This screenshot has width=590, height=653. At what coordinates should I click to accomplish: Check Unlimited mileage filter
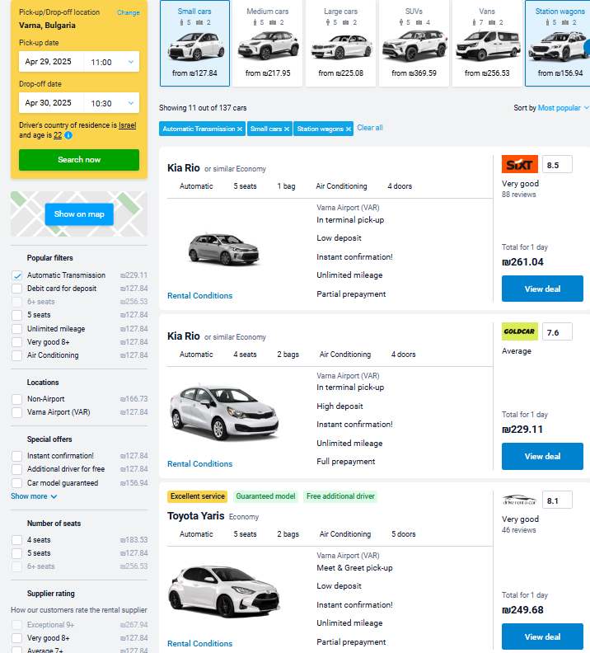17,329
